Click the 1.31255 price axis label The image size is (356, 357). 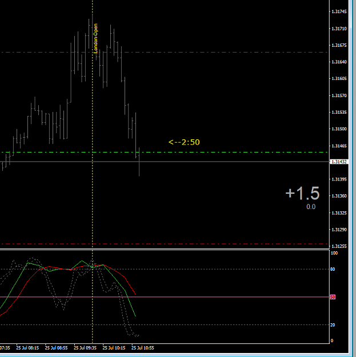pos(339,246)
